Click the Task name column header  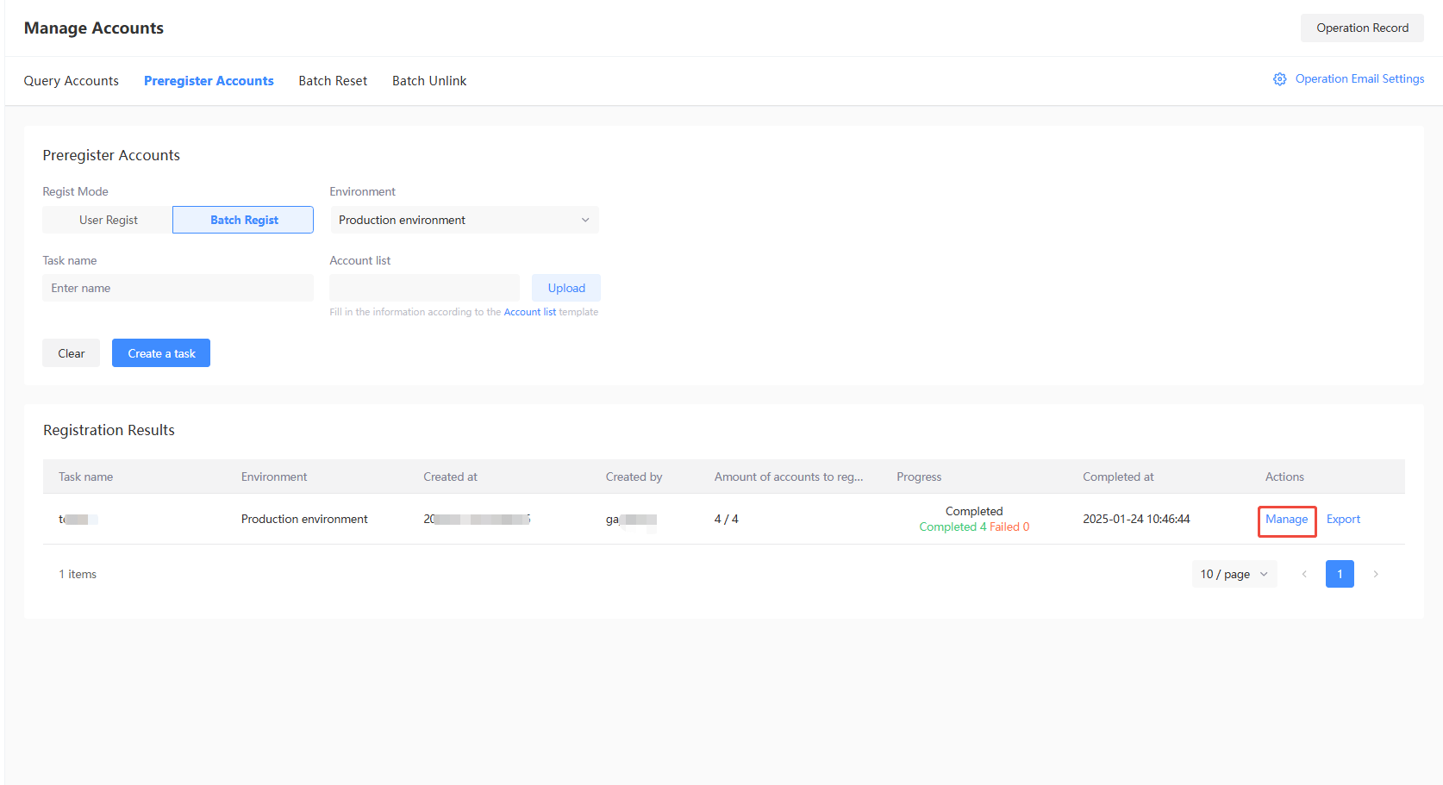(86, 477)
